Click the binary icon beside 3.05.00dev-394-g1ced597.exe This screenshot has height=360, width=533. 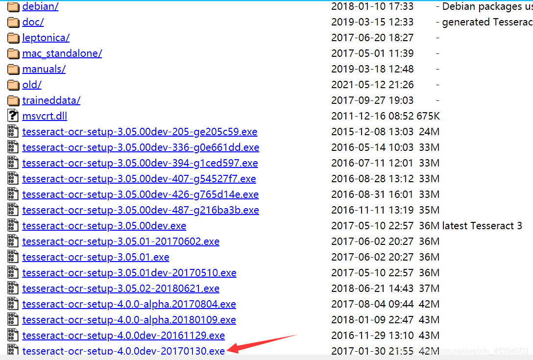tap(13, 163)
